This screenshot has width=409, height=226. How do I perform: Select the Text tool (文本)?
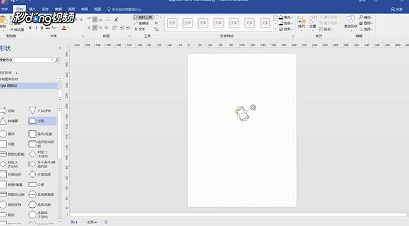(x=140, y=29)
